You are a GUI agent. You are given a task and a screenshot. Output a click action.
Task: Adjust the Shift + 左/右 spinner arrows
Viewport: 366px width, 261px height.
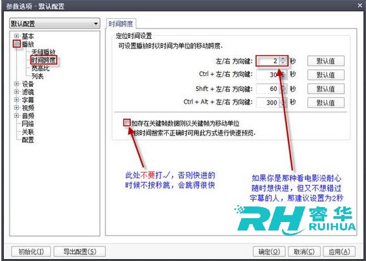tap(283, 89)
